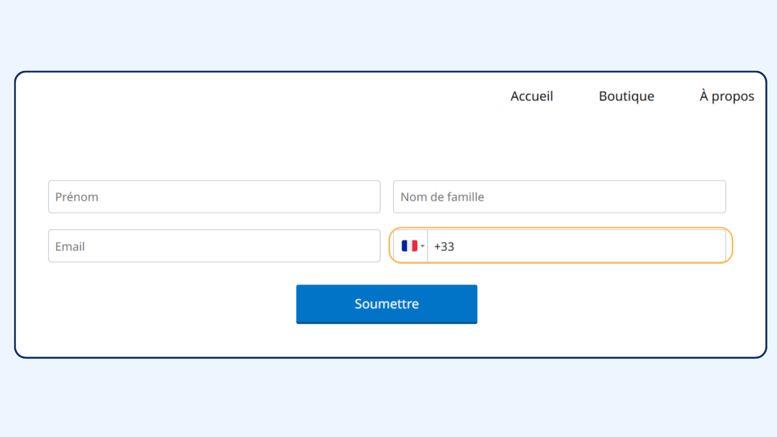Viewport: 777px width, 437px height.
Task: Open the Boutique menu item
Action: click(x=626, y=96)
